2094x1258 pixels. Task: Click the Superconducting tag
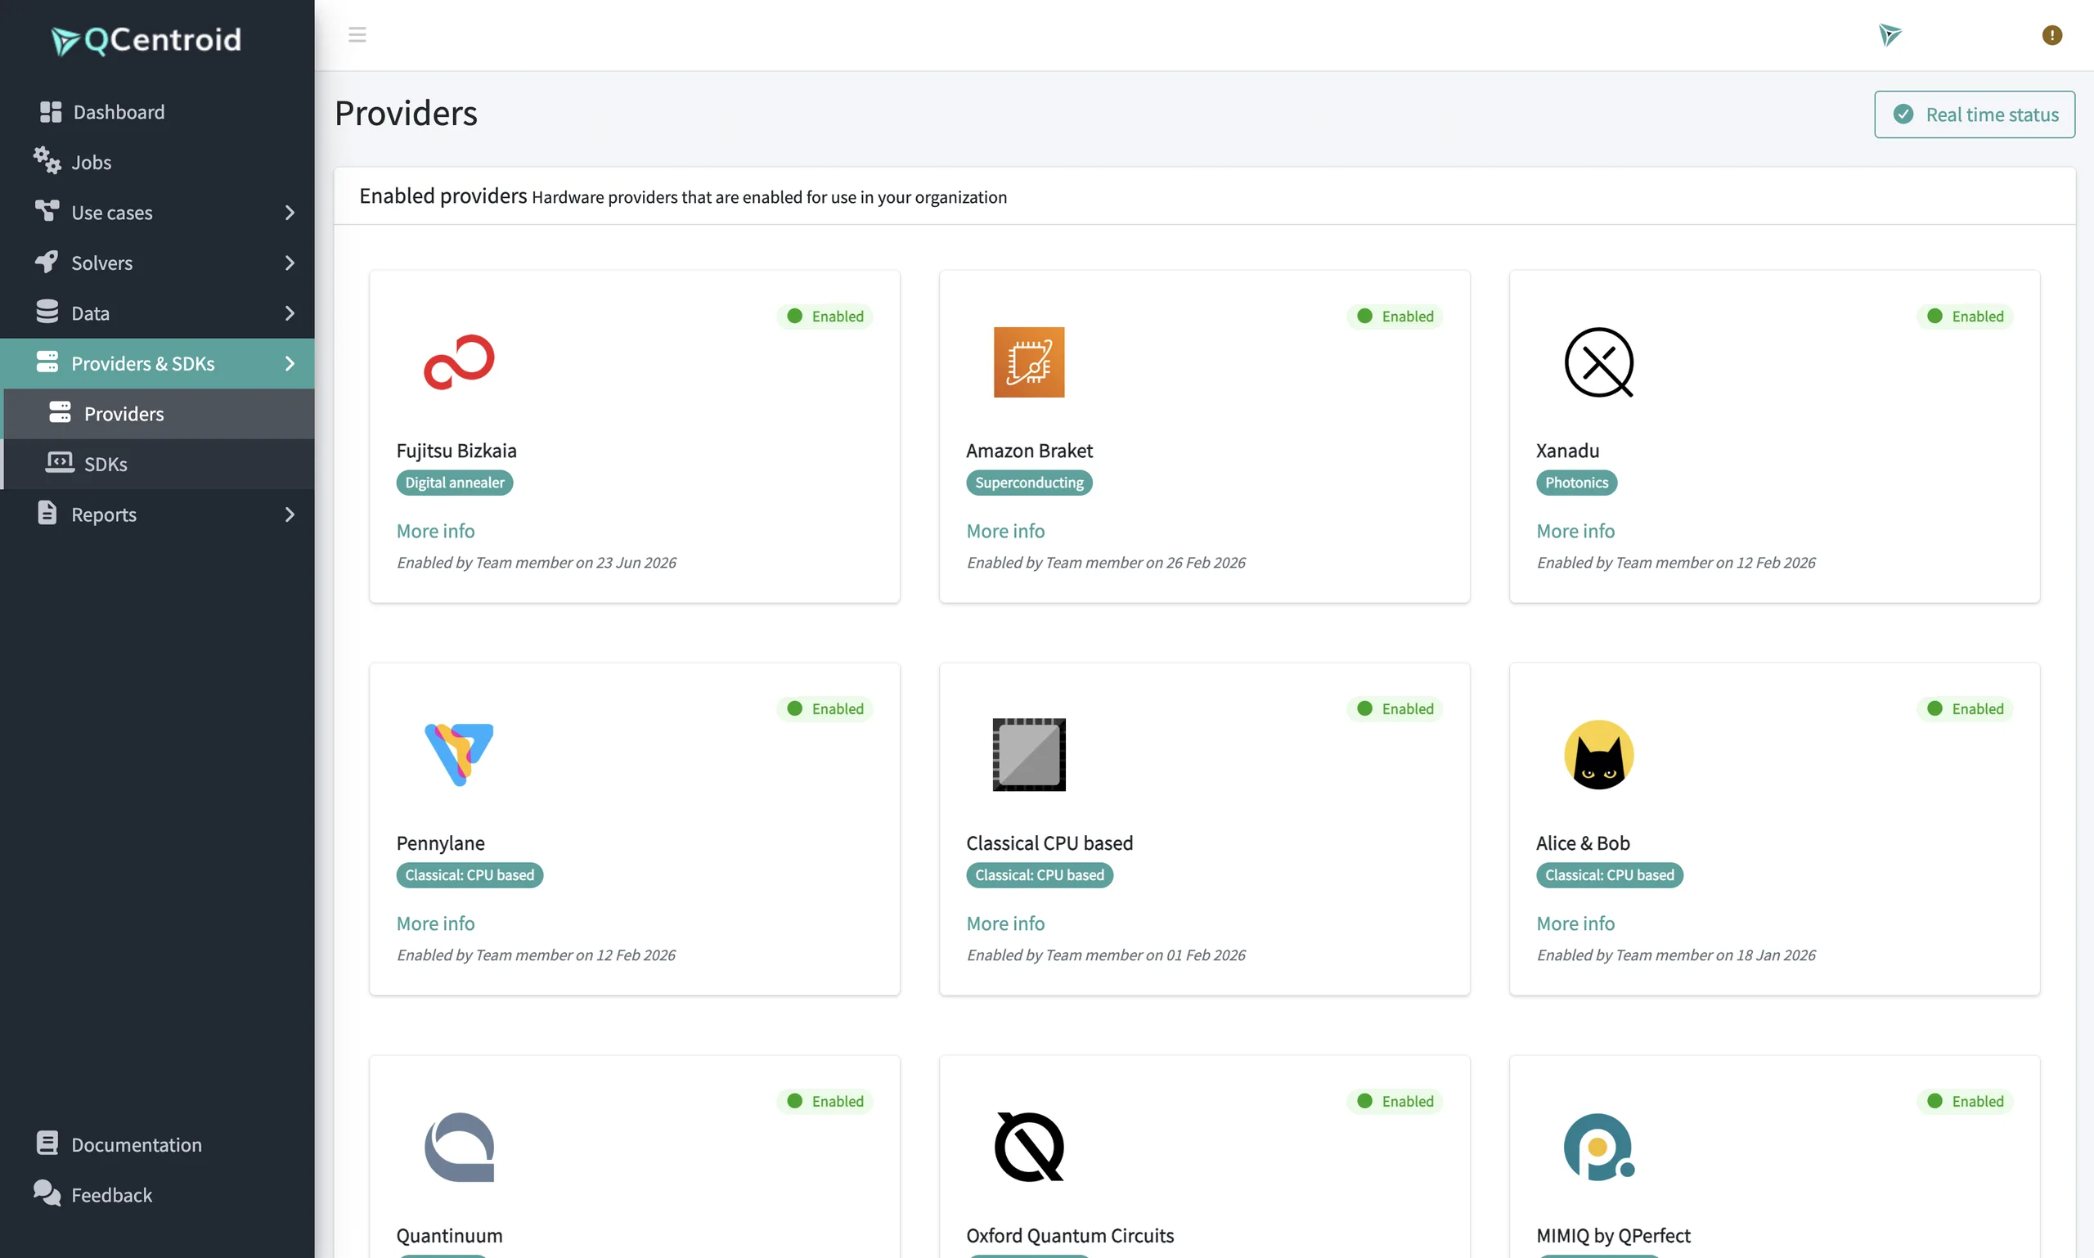coord(1029,483)
